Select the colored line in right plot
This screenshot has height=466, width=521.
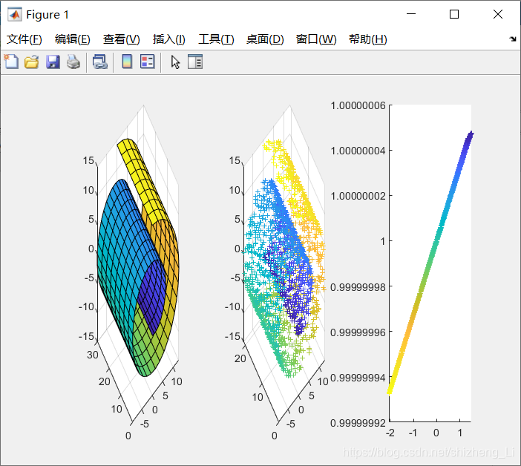[x=430, y=263]
